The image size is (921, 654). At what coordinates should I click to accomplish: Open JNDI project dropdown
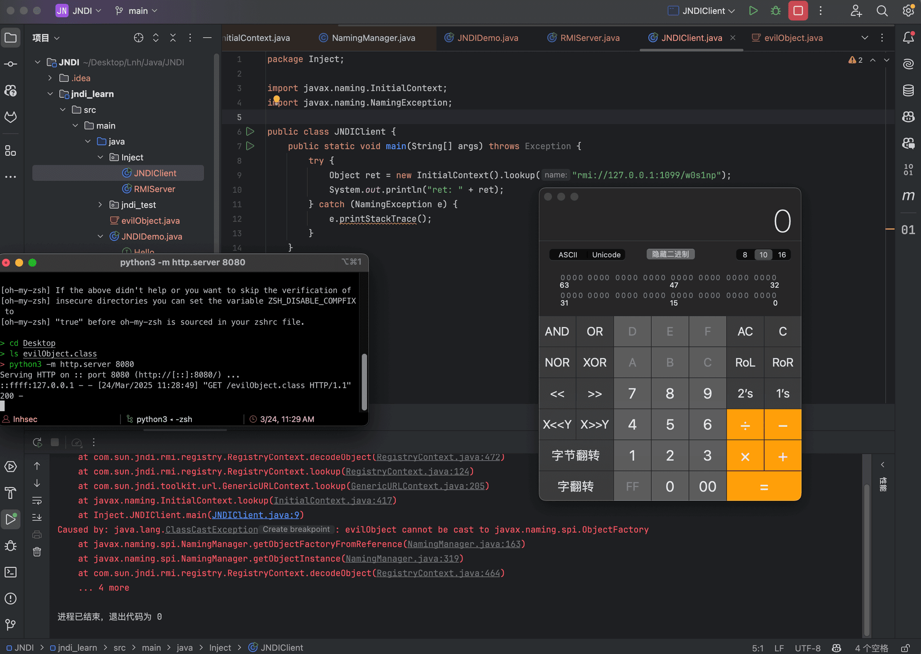(x=79, y=11)
